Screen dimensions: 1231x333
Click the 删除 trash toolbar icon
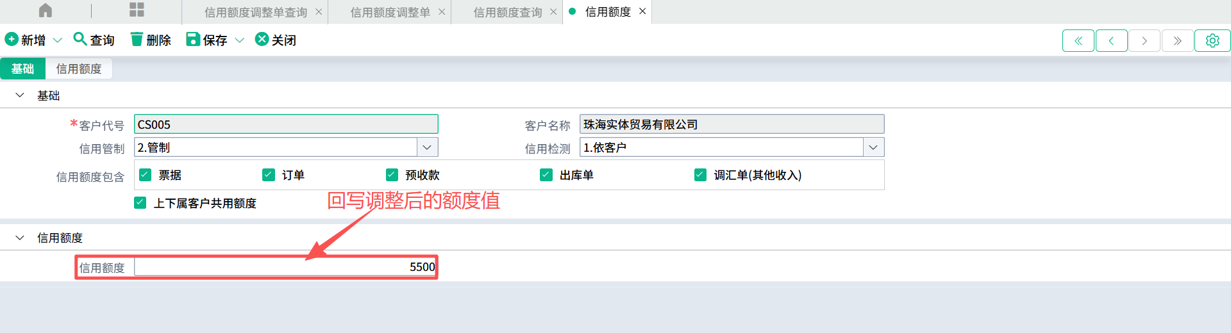point(137,40)
